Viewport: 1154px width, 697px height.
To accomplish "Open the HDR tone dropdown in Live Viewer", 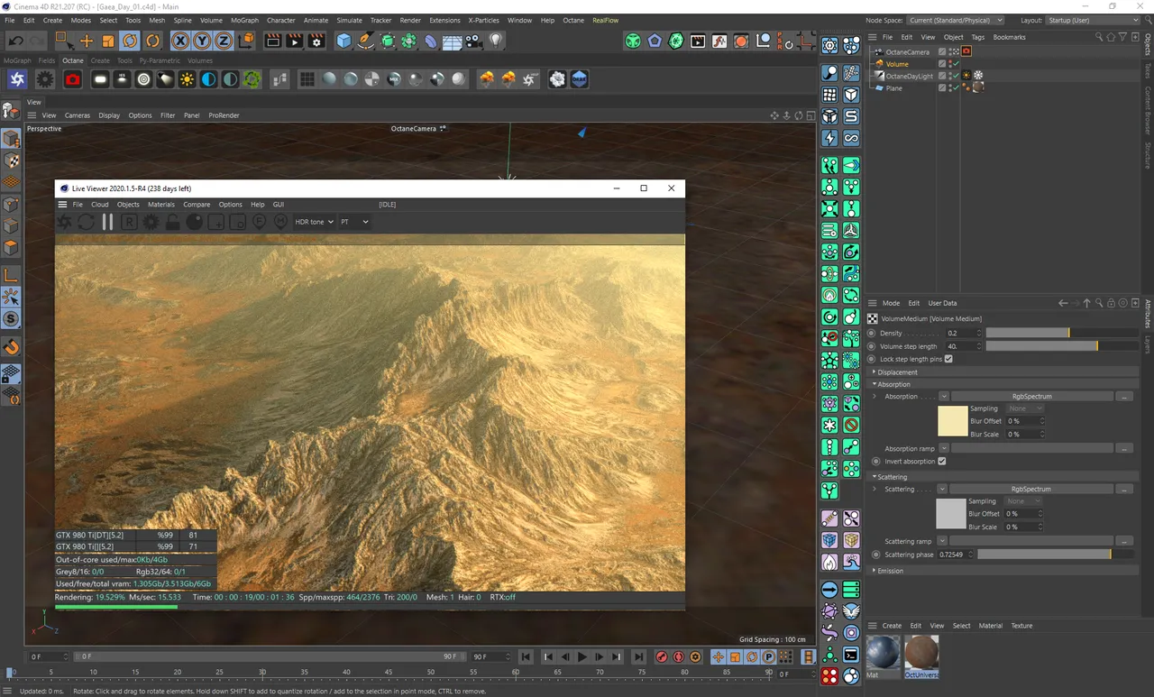I will point(315,222).
